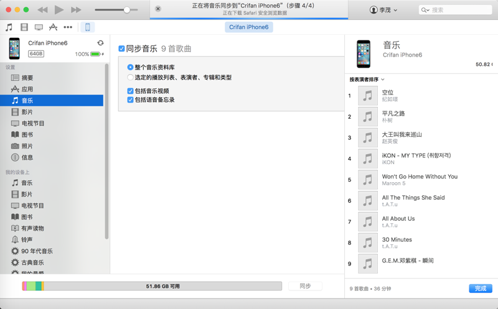This screenshot has height=309, width=498.
Task: Select 音乐 under 设置 in the sidebar
Action: click(52, 101)
